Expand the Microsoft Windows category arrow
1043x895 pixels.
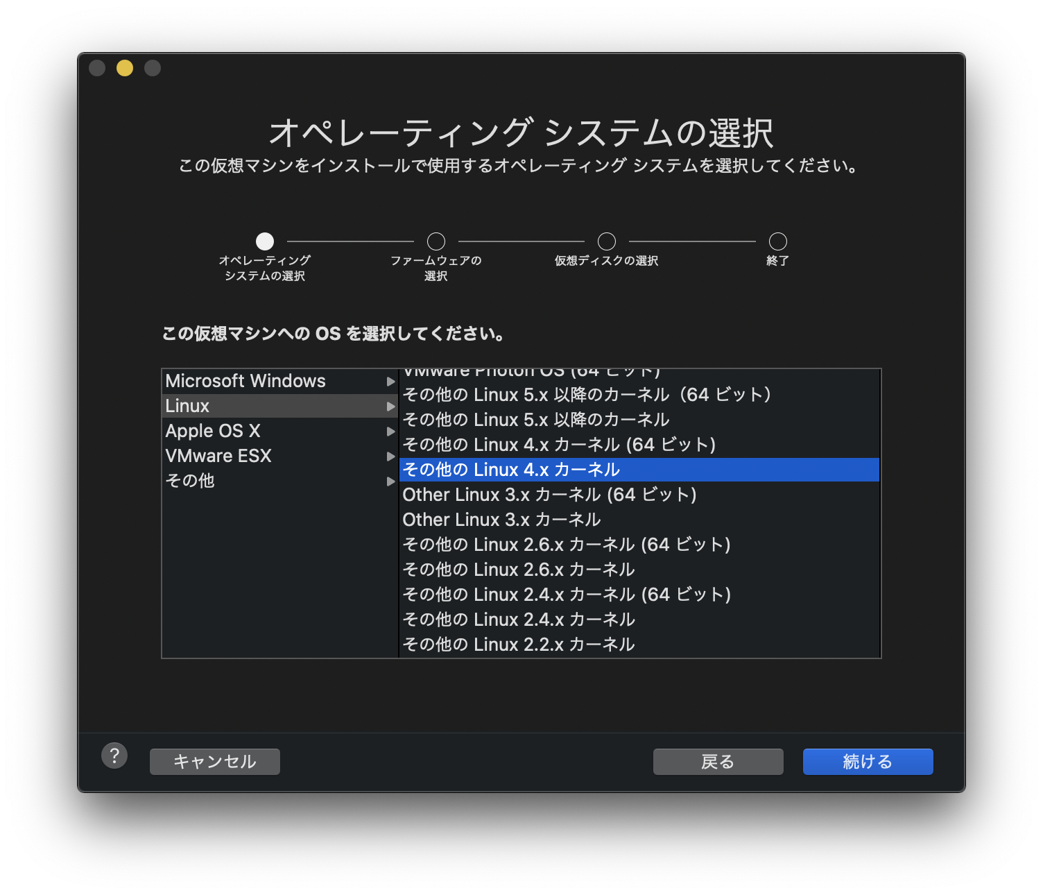click(390, 381)
